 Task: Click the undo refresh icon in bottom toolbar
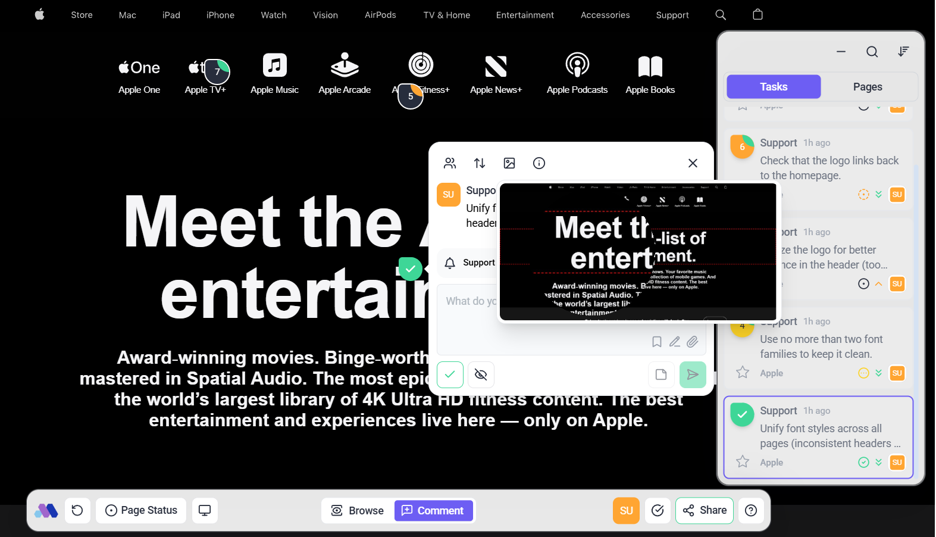(77, 510)
